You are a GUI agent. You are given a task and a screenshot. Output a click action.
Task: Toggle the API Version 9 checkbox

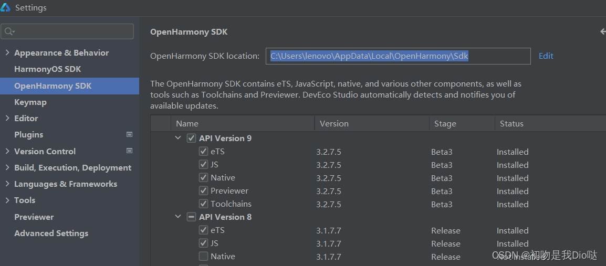click(x=191, y=138)
